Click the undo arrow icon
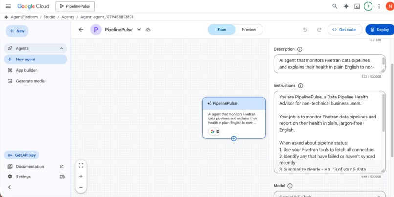This screenshot has width=394, height=197. click(x=305, y=30)
